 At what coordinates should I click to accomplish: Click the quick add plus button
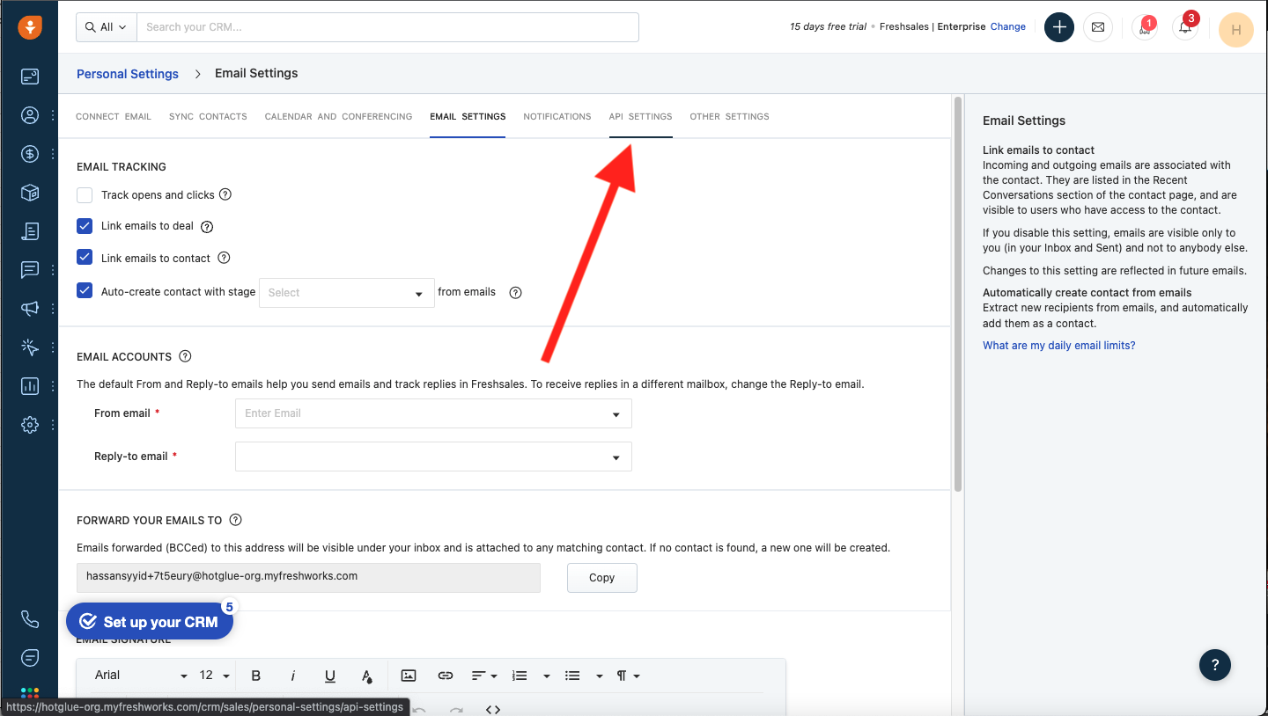click(x=1059, y=27)
